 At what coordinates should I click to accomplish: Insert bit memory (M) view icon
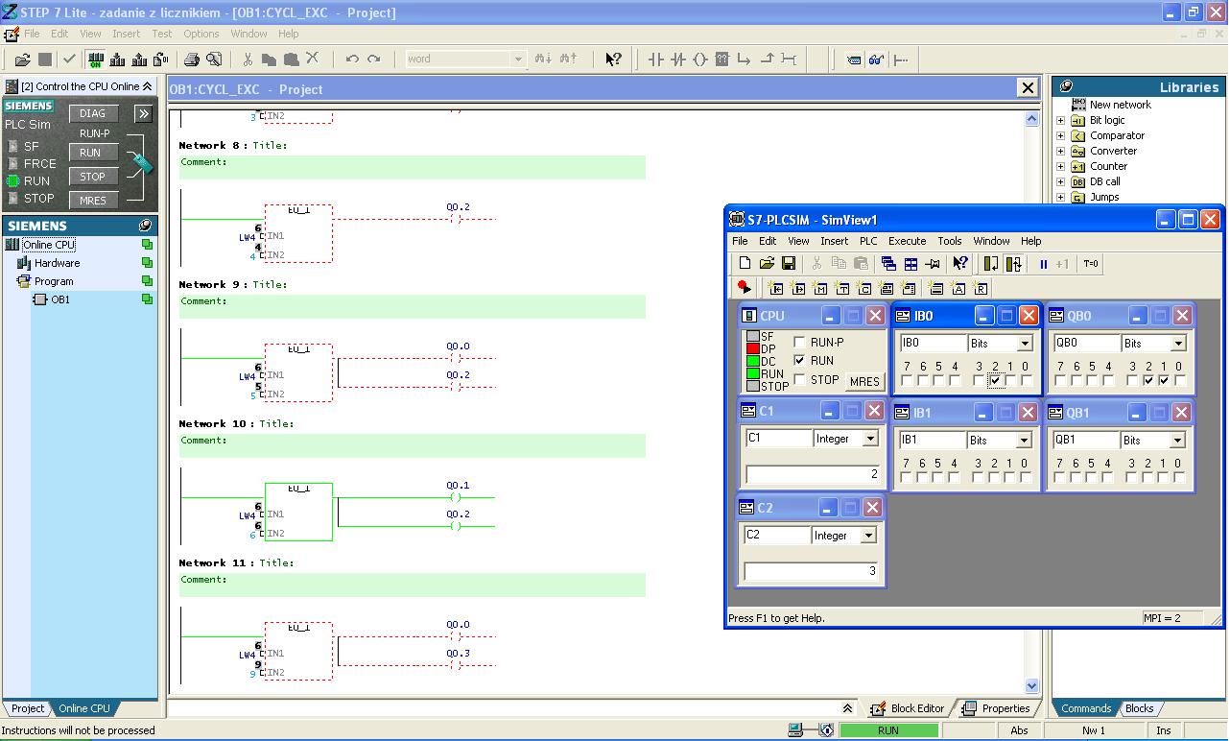click(x=820, y=288)
